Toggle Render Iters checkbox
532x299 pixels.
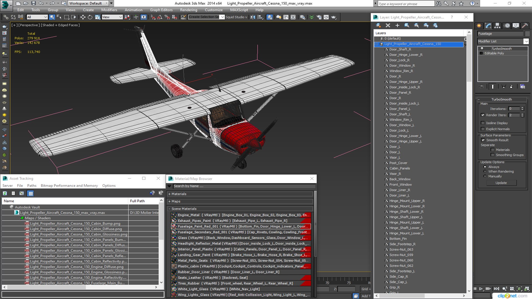click(483, 115)
